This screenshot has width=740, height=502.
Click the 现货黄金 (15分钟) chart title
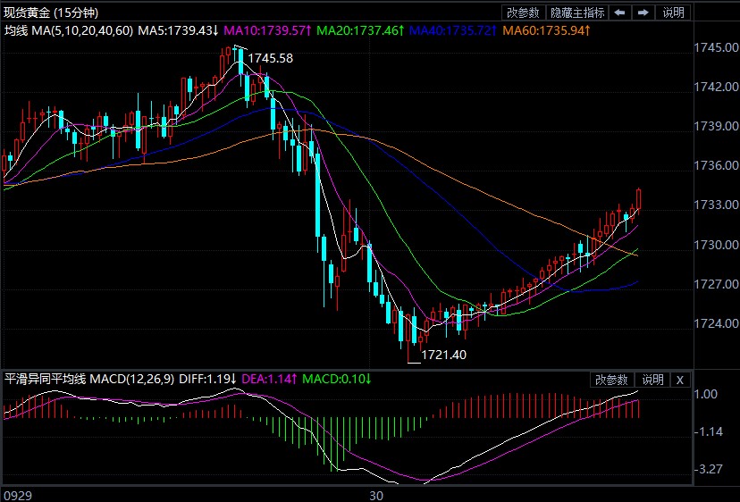pyautogui.click(x=51, y=13)
